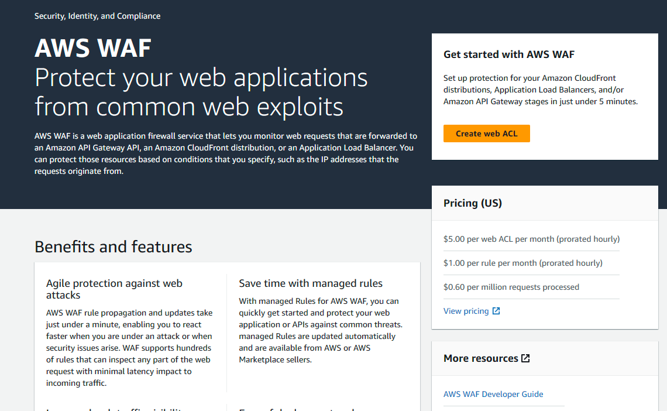The image size is (667, 411).
Task: Open the AWS WAF Developer Guide link
Action: tap(493, 394)
